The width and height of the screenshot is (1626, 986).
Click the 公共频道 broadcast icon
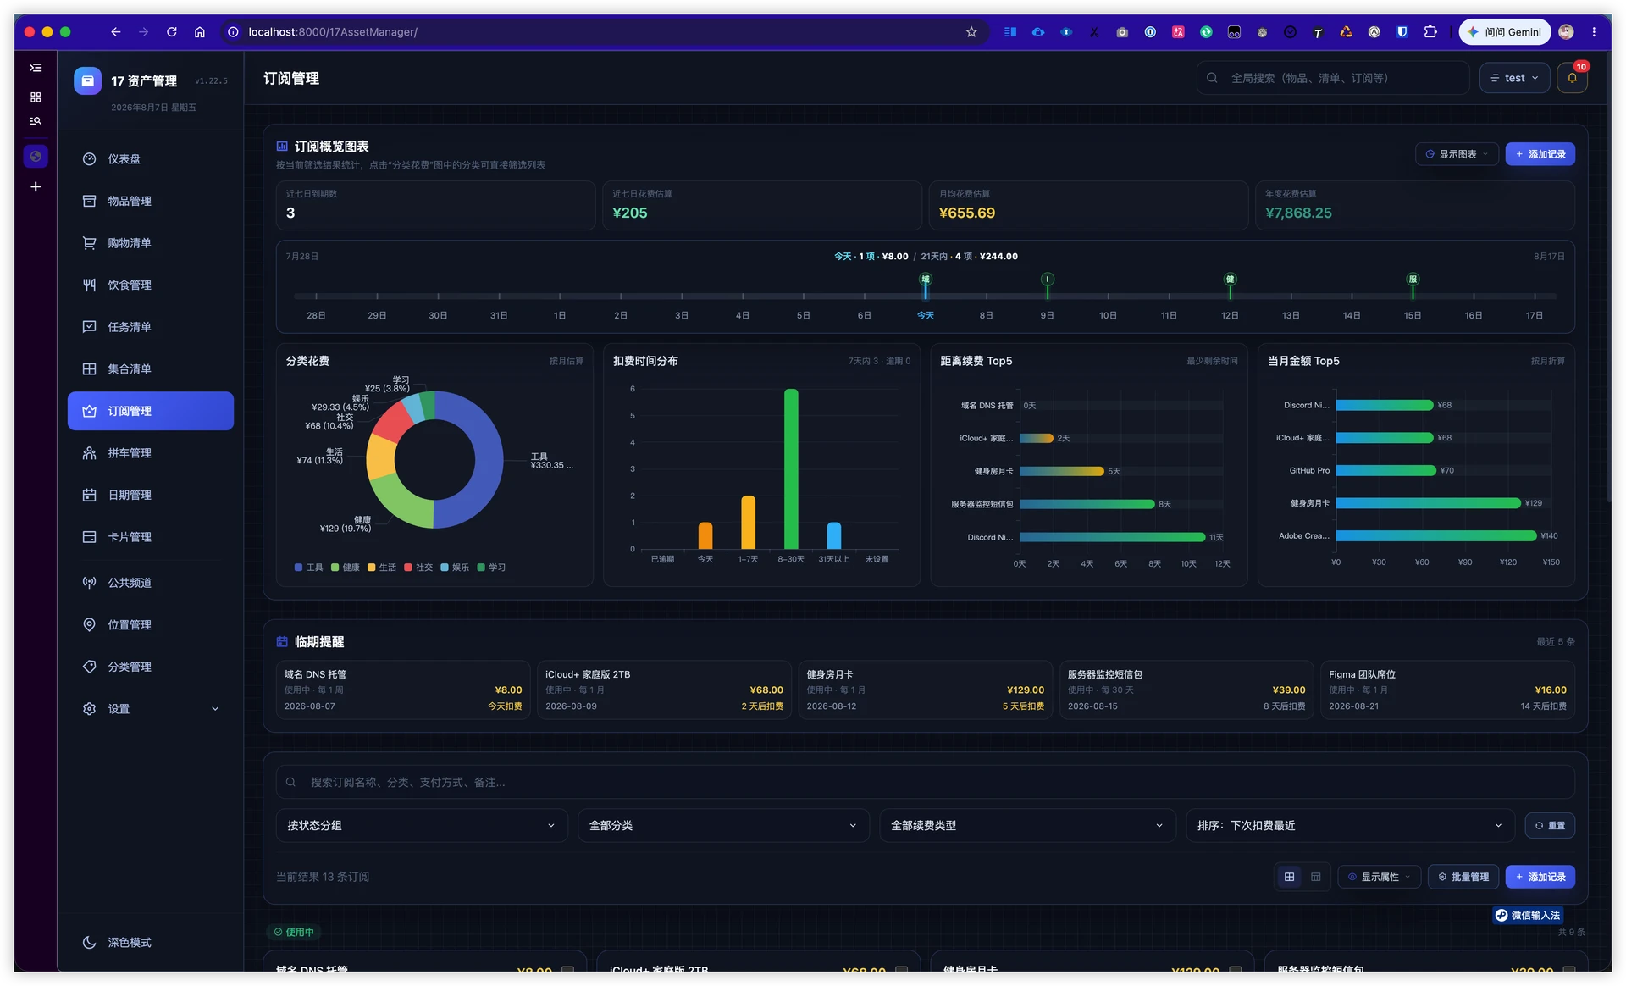coord(89,583)
